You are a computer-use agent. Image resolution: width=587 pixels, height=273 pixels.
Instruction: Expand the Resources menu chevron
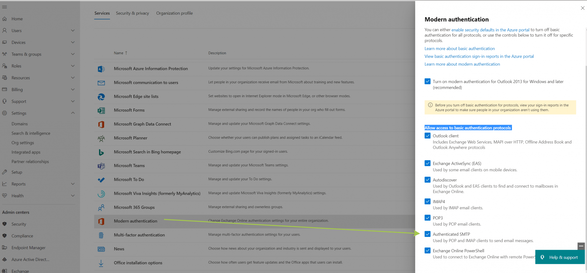[x=73, y=78]
